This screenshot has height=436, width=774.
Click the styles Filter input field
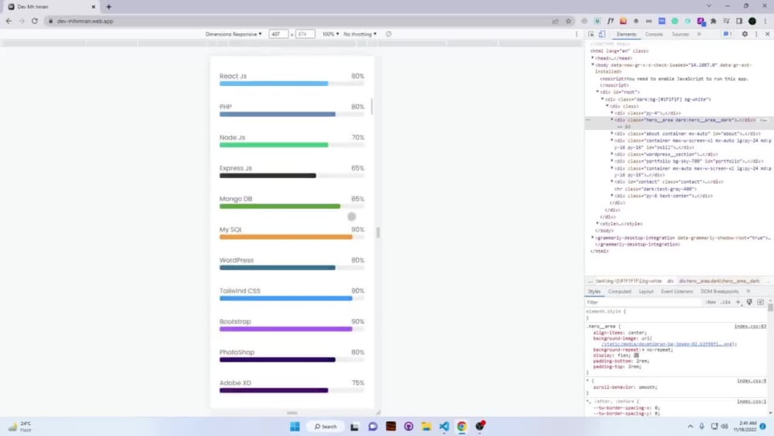[642, 302]
